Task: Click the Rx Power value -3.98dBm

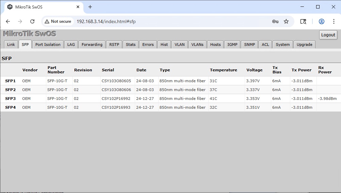Action: (327, 99)
